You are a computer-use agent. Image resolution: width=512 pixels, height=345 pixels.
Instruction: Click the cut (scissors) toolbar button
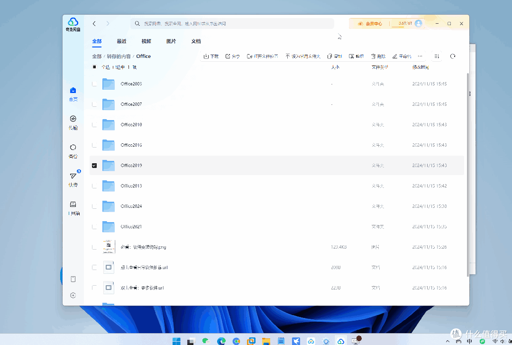(x=356, y=56)
